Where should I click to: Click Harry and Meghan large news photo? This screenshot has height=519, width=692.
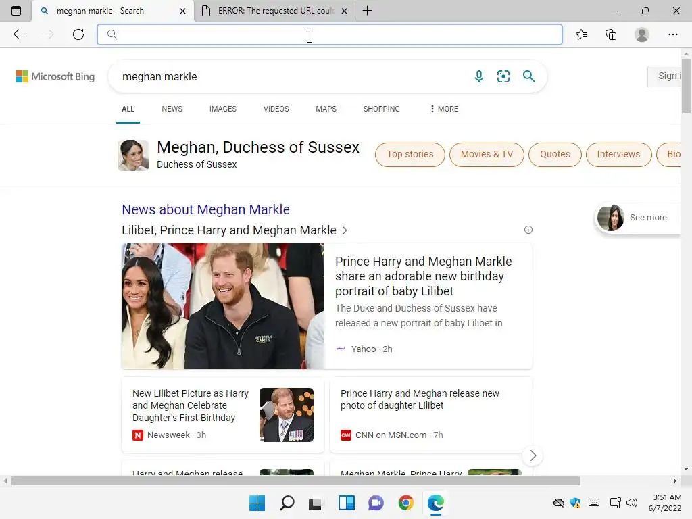tap(223, 306)
